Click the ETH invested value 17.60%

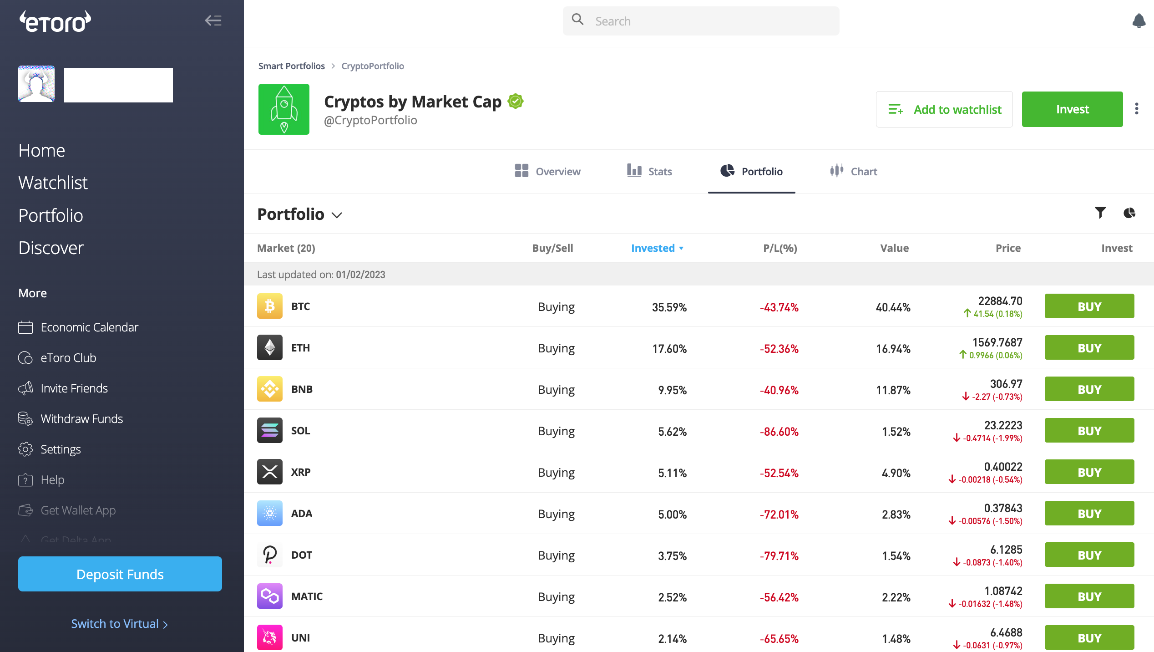coord(669,349)
